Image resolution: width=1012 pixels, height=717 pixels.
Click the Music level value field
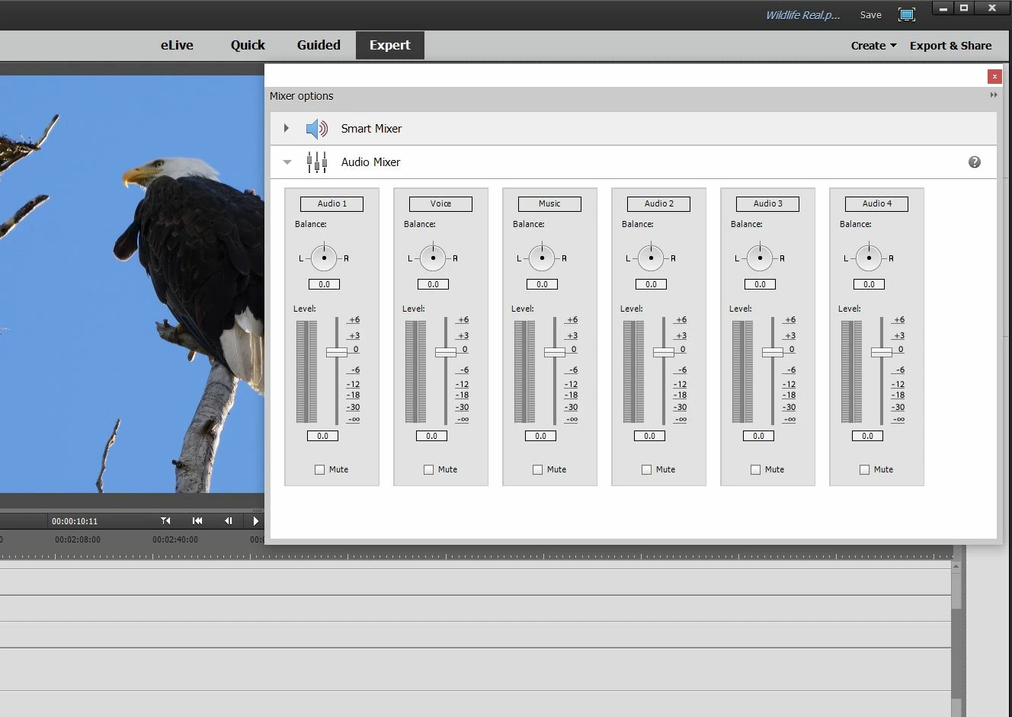540,436
